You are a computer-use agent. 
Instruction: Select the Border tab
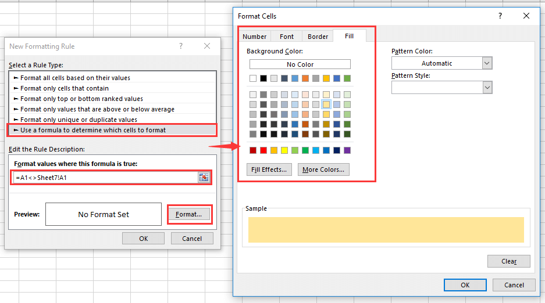click(x=318, y=37)
